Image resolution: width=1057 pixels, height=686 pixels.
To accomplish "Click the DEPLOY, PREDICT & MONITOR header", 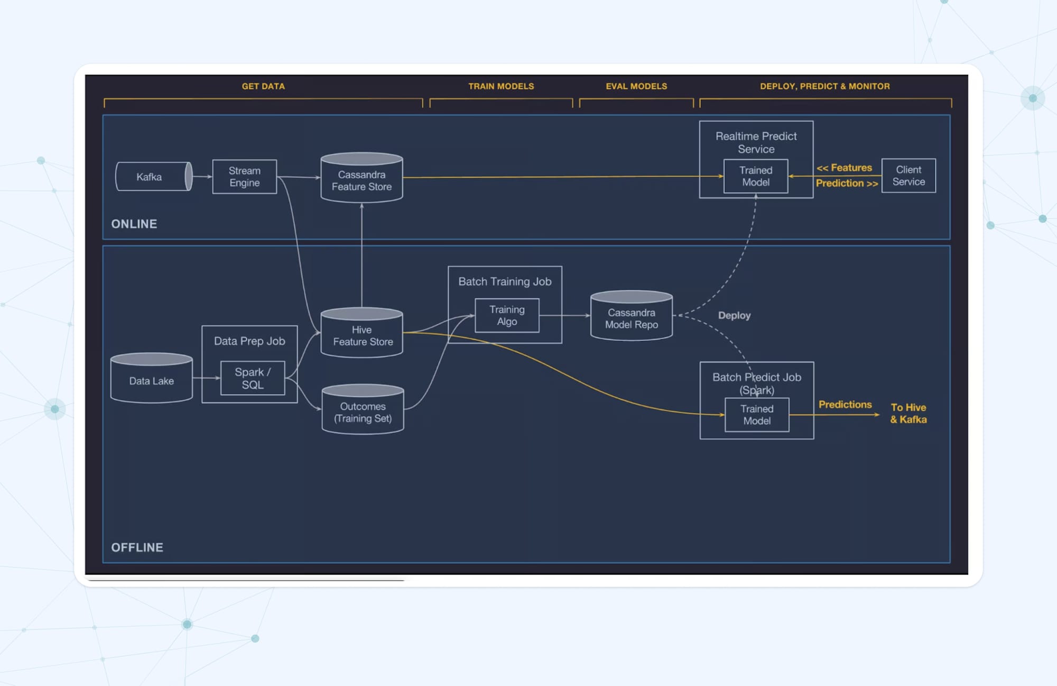I will click(825, 86).
